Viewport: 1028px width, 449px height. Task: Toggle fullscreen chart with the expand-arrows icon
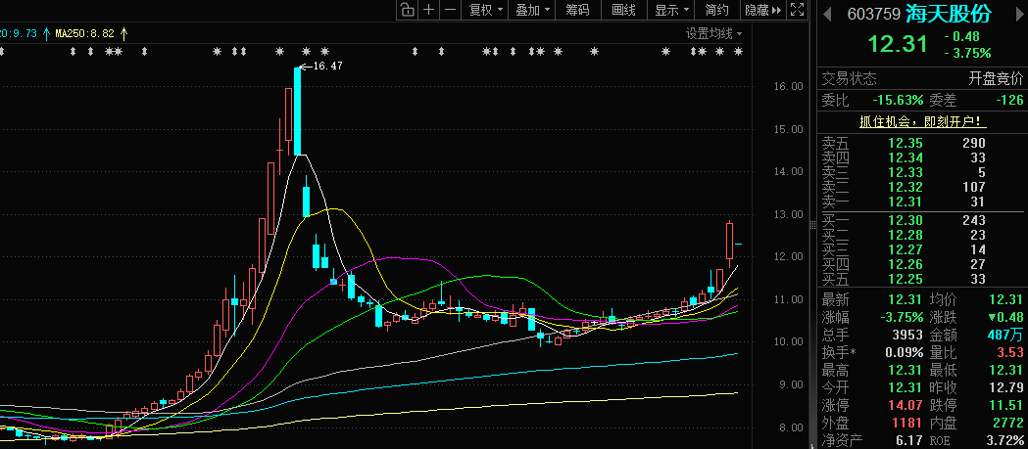798,10
